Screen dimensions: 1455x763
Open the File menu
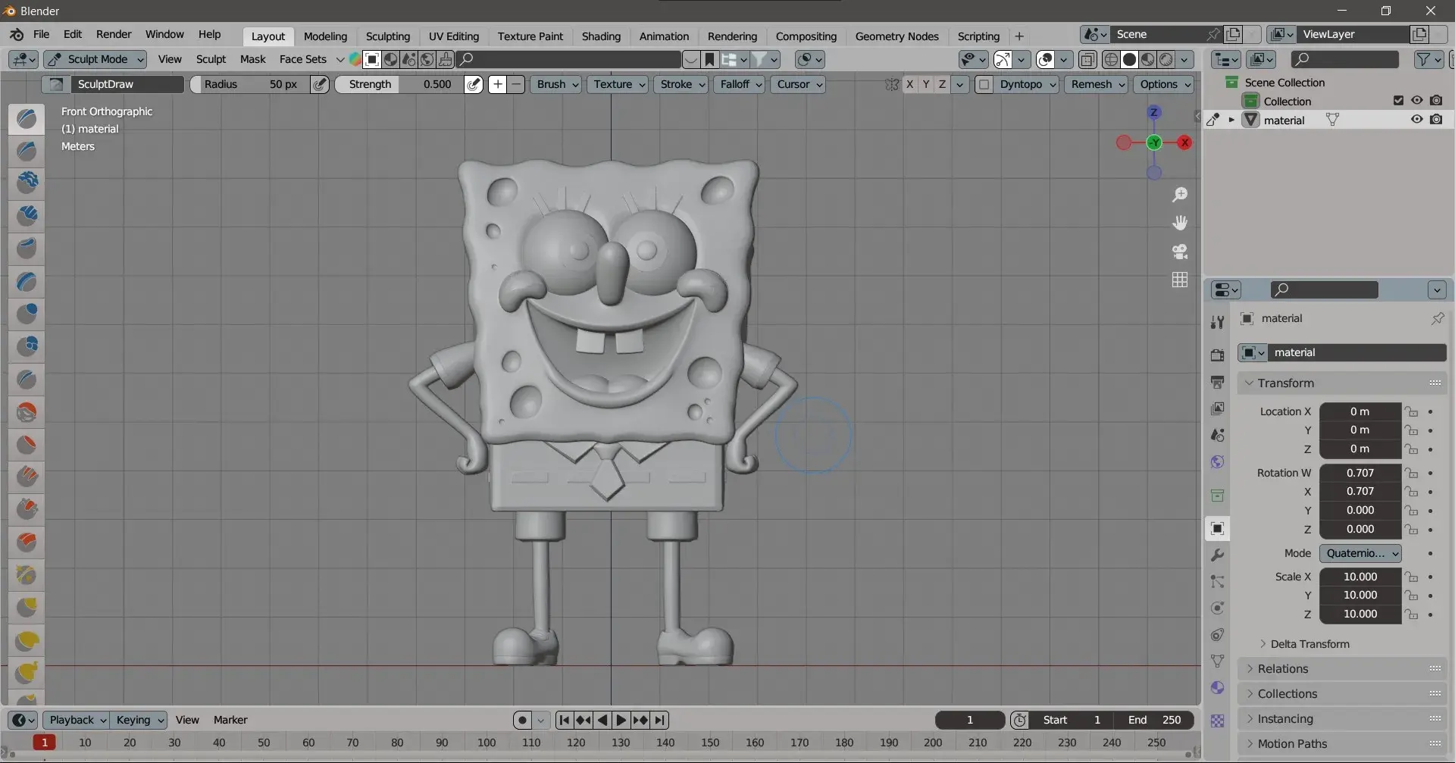[42, 34]
